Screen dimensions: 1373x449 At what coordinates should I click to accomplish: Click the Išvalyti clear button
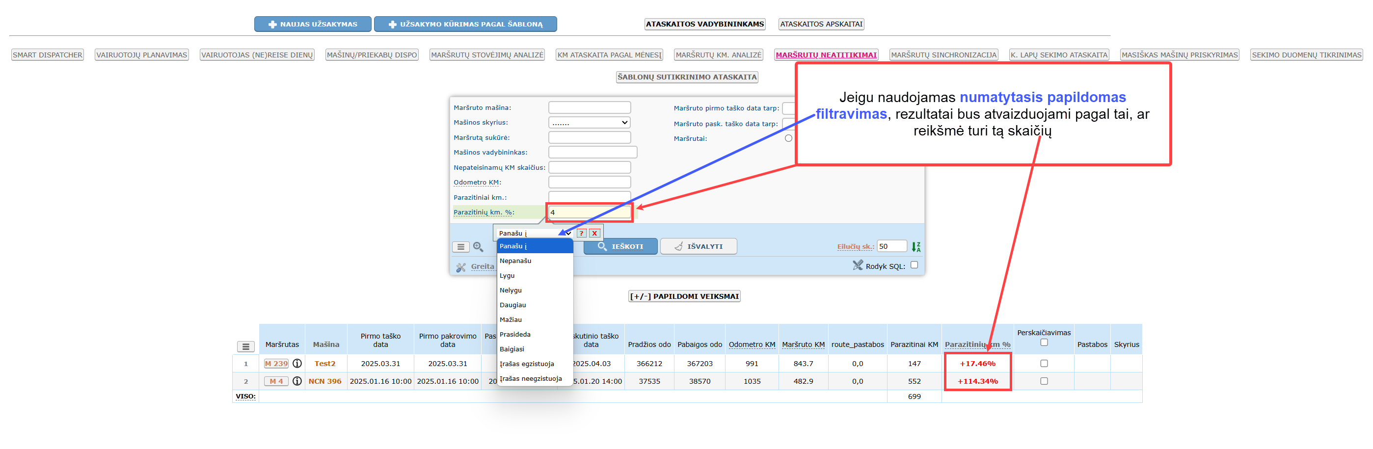(698, 247)
